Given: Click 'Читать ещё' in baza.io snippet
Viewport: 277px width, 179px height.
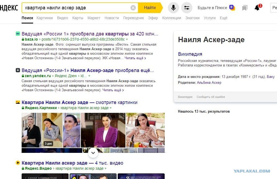Looking at the screenshot, I should point(135,58).
